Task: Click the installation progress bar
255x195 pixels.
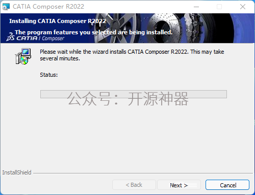Action: (x=134, y=94)
